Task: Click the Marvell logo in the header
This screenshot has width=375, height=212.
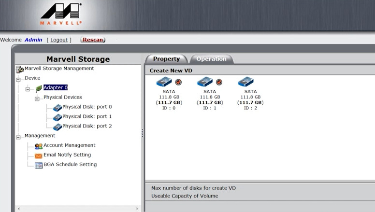Action: (x=61, y=14)
